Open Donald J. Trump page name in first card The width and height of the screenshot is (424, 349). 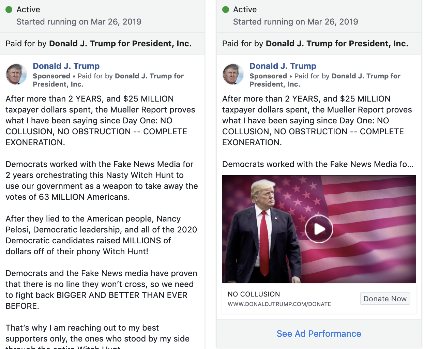[x=66, y=66]
